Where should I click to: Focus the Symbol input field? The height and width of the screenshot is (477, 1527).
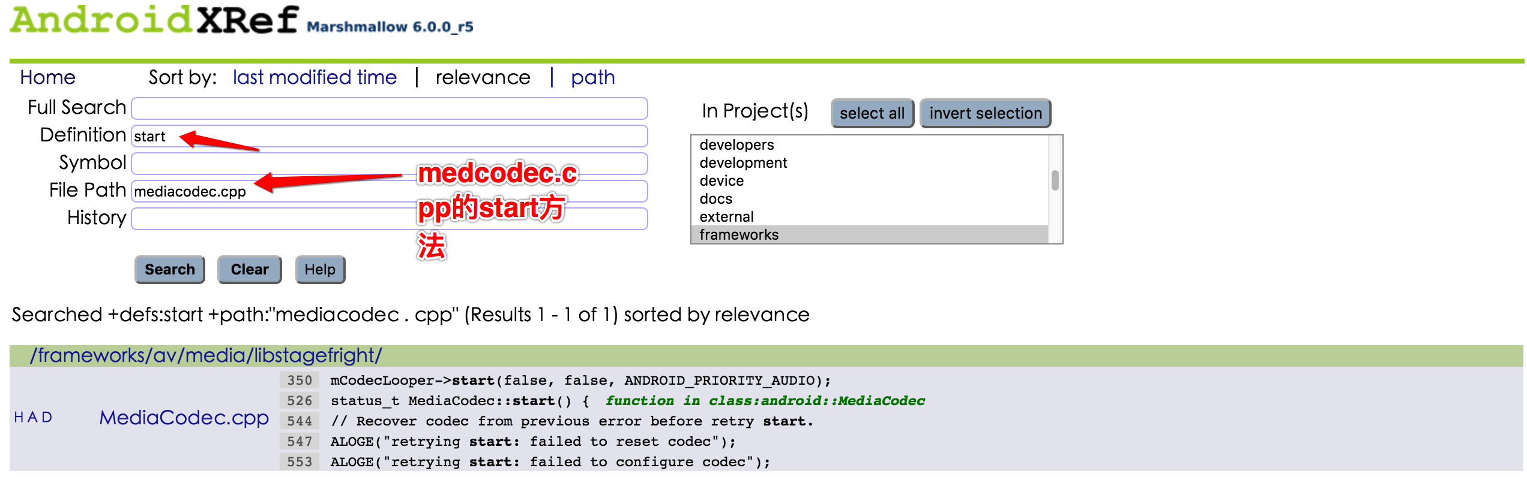tap(390, 164)
